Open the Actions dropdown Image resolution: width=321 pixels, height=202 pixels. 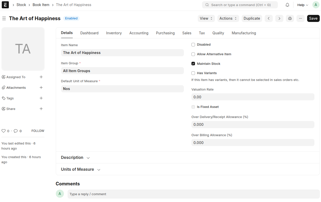tap(228, 18)
